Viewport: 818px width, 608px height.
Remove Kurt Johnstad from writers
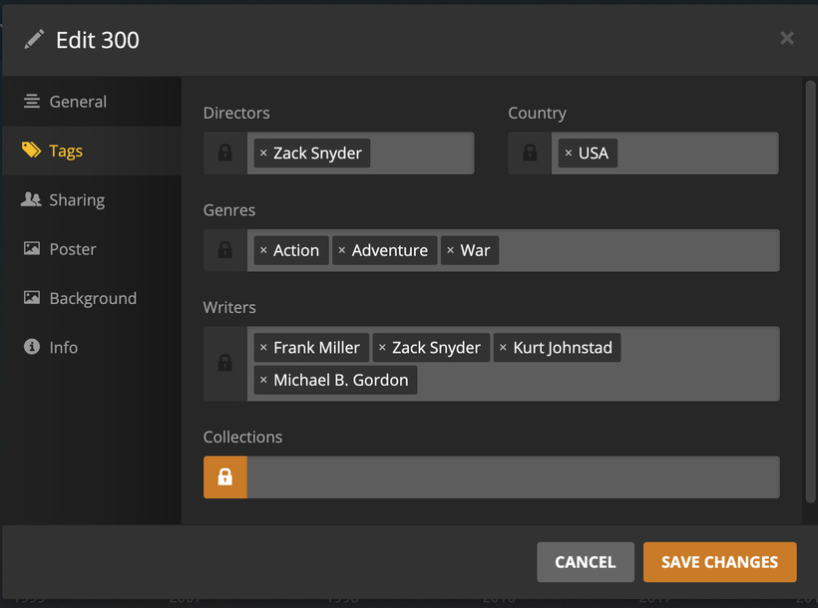tap(503, 348)
